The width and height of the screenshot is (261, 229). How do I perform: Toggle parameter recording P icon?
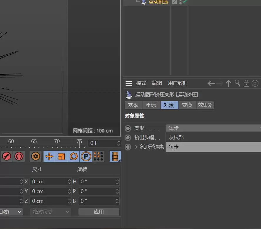[86, 156]
